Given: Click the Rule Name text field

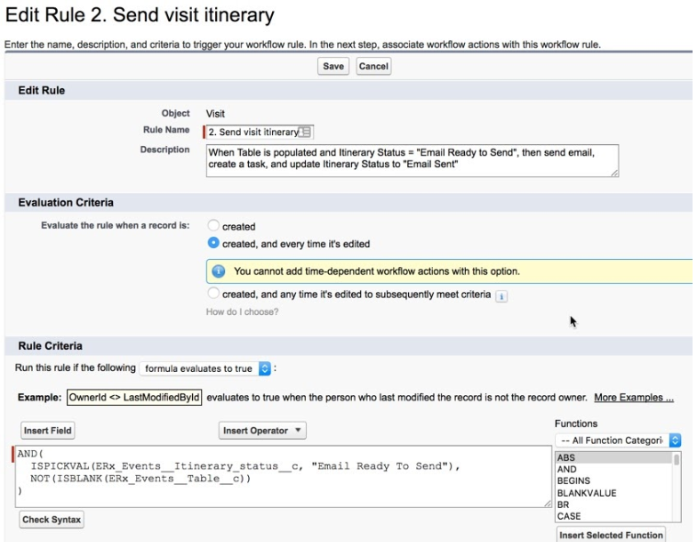Looking at the screenshot, I should (253, 133).
